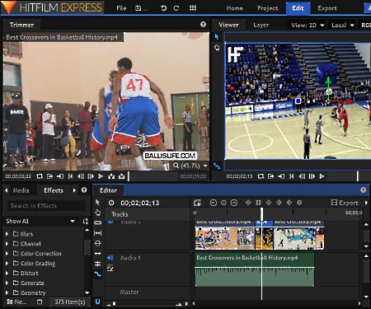Click the Editor circle-plus icon
Screen dimensions: 371x309
pos(213,203)
